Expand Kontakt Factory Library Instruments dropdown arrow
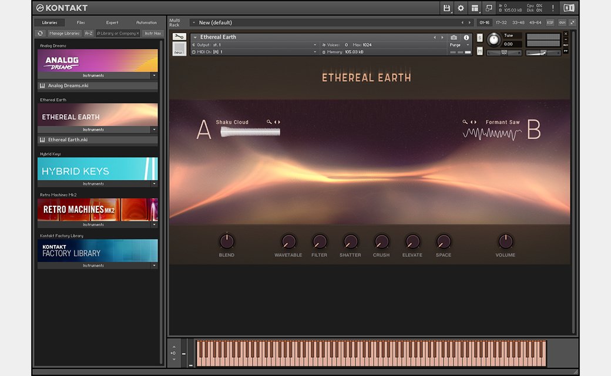This screenshot has width=611, height=376. 155,266
